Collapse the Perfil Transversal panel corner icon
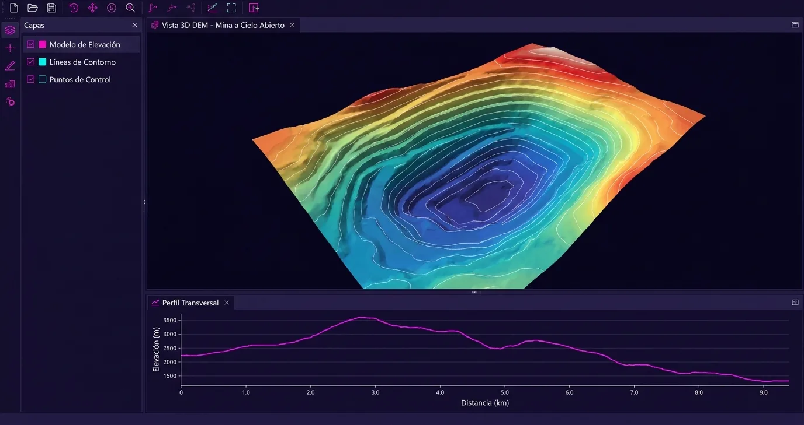 (x=795, y=303)
